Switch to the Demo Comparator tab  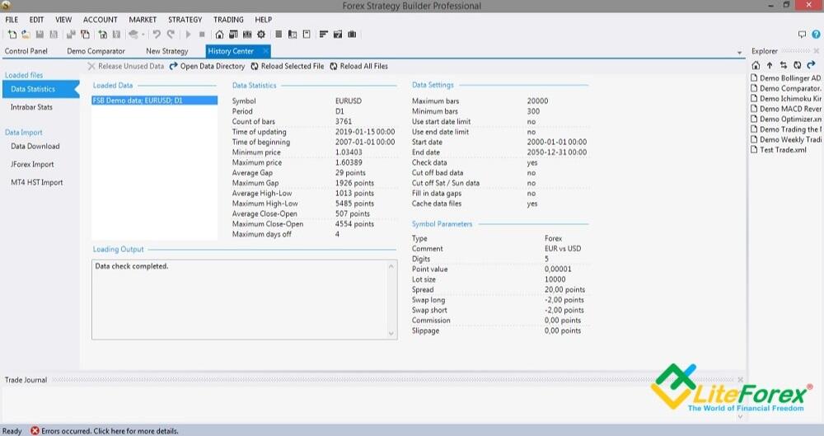pyautogui.click(x=96, y=51)
